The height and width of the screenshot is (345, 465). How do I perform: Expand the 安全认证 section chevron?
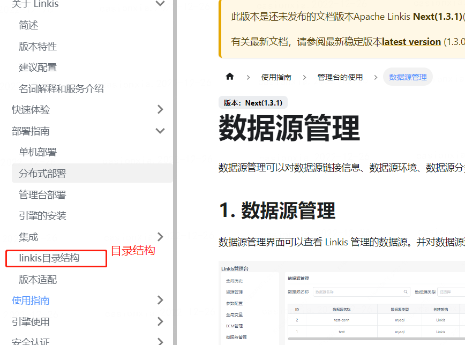(x=160, y=341)
